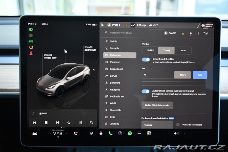Screen dimensions: 228x152
Task: Enable Auto brightness button
Action: [200, 75]
